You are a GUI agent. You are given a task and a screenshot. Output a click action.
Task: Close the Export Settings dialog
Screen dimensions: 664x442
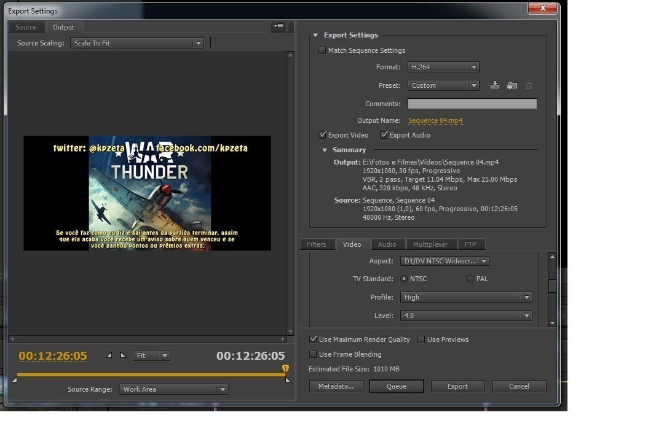[x=542, y=8]
